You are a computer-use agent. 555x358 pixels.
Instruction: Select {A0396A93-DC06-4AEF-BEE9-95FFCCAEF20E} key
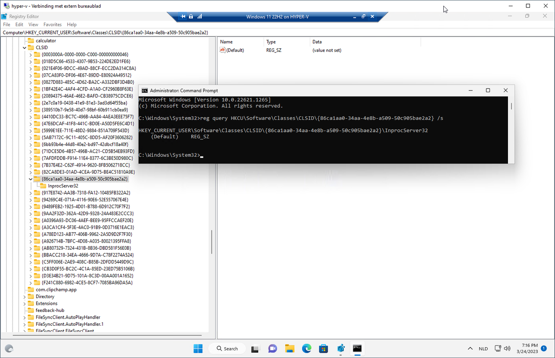click(x=87, y=221)
